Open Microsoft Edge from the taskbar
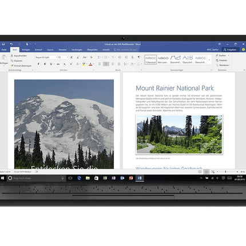 (79, 178)
